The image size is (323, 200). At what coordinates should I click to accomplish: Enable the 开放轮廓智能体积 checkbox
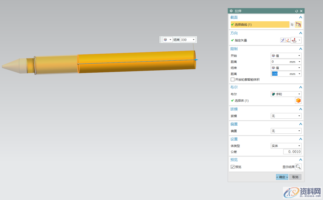point(233,80)
